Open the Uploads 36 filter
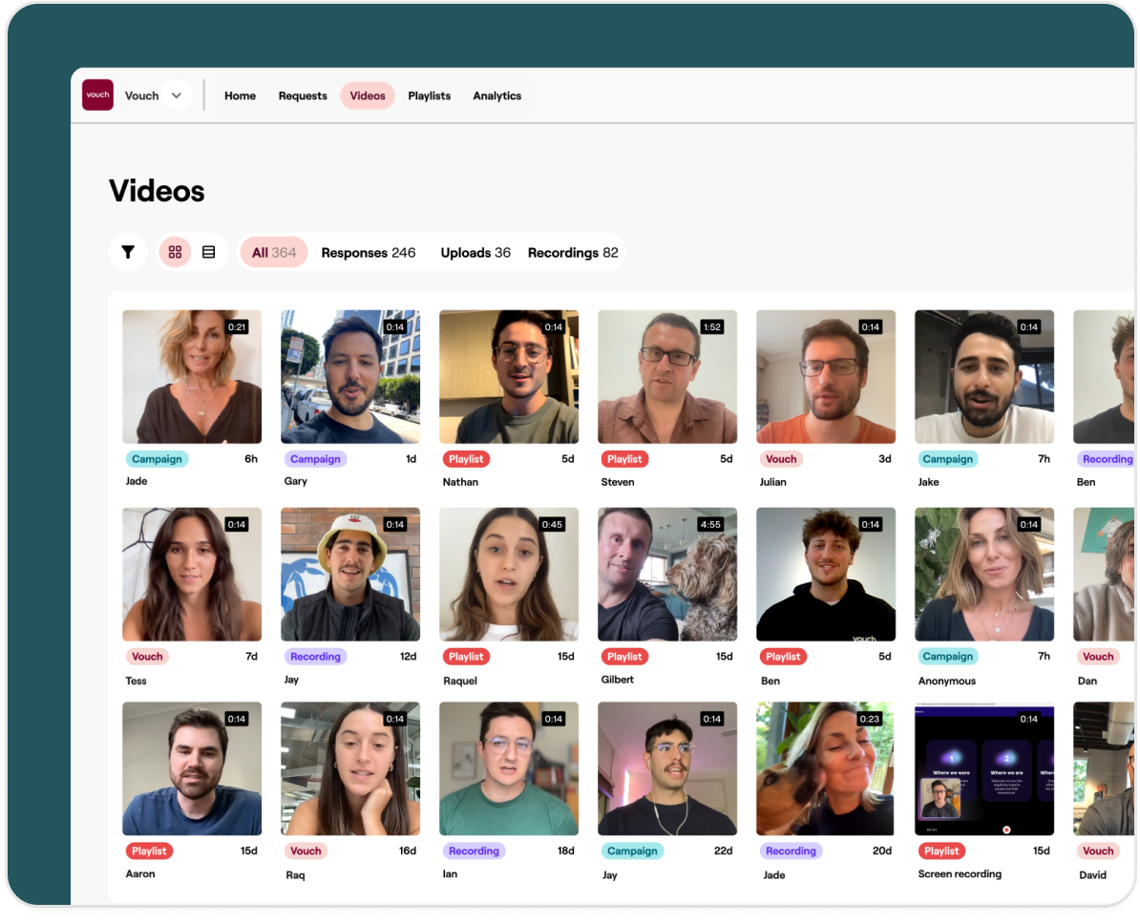The image size is (1140, 923). coord(474,253)
